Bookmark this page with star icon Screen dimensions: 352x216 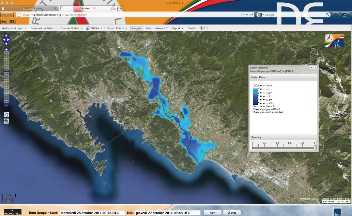(x=243, y=15)
